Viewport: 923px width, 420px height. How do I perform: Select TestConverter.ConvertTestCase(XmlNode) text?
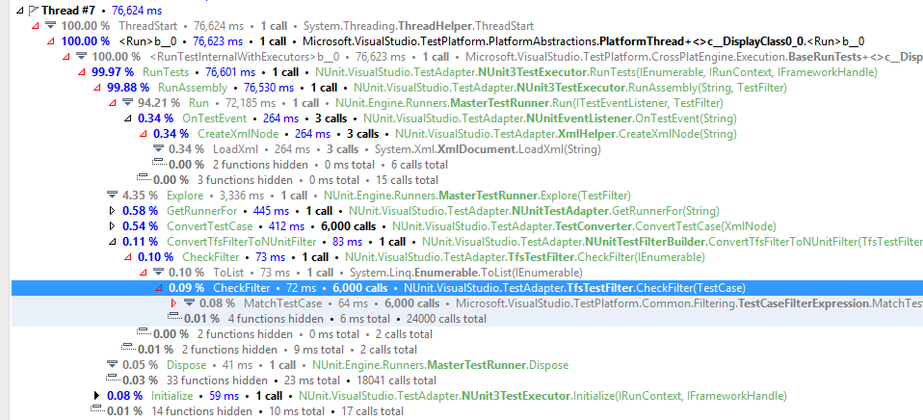point(584,225)
